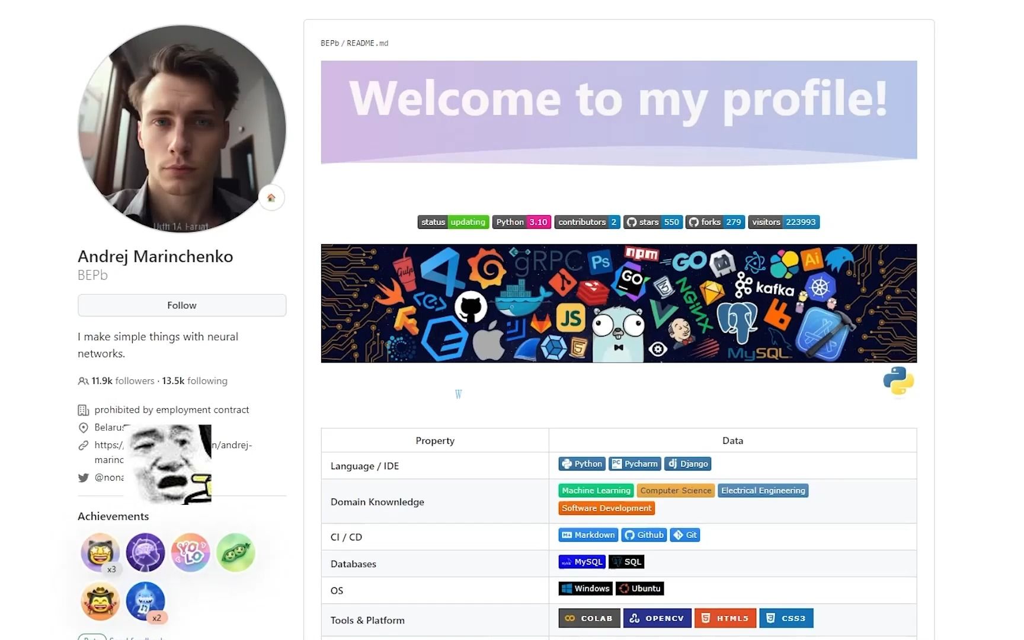Click the Pycharm badge
The image size is (1024, 640).
pos(635,464)
